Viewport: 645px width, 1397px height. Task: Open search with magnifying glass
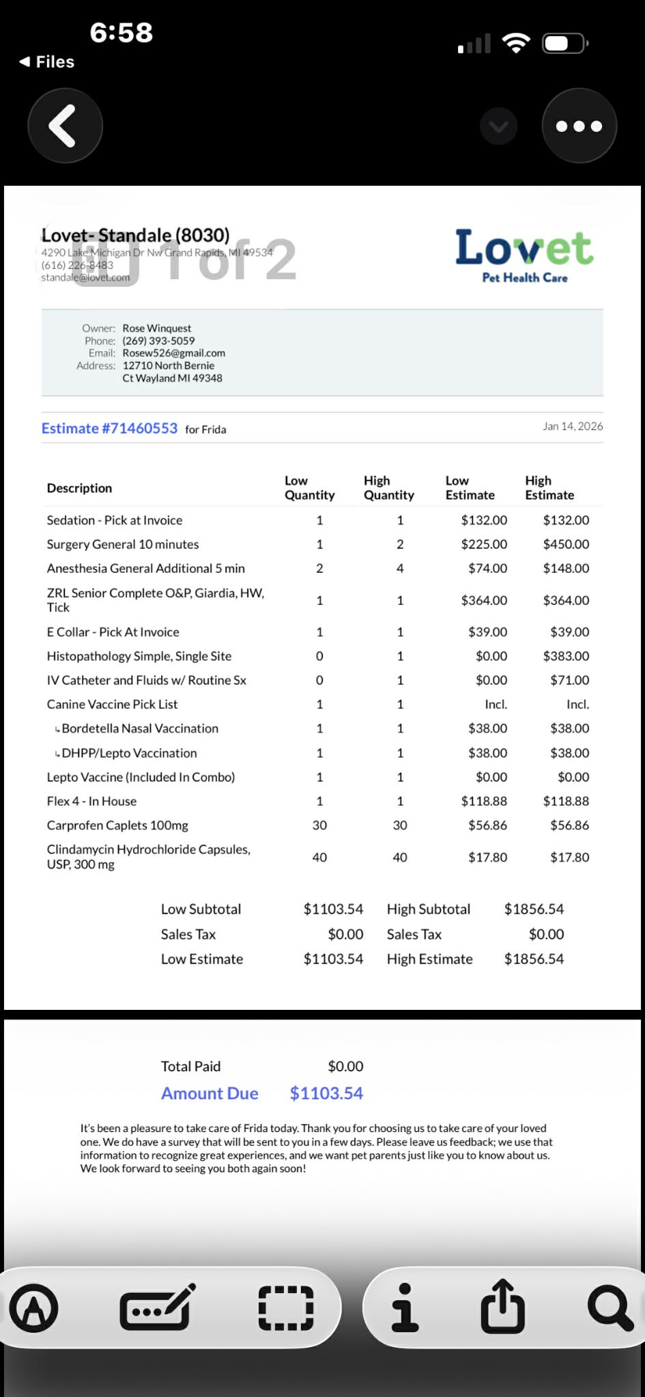(x=610, y=1308)
